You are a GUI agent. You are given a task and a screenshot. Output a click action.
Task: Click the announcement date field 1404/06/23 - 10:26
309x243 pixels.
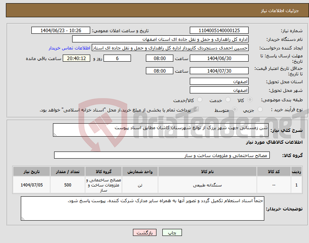[x=61, y=30]
